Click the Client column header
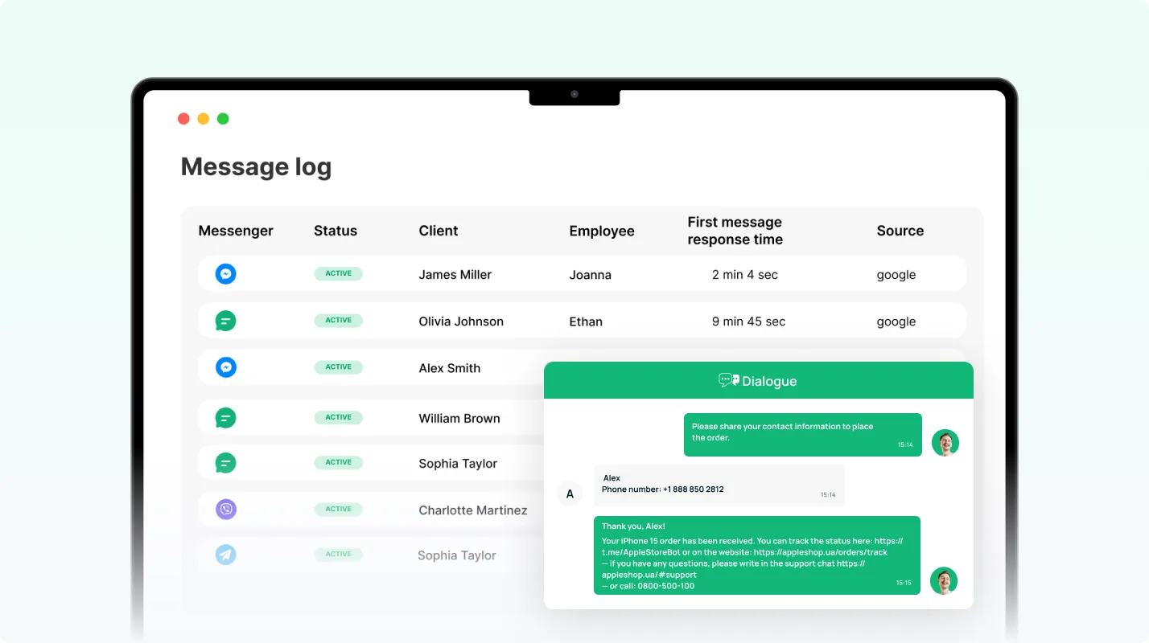 coord(439,231)
